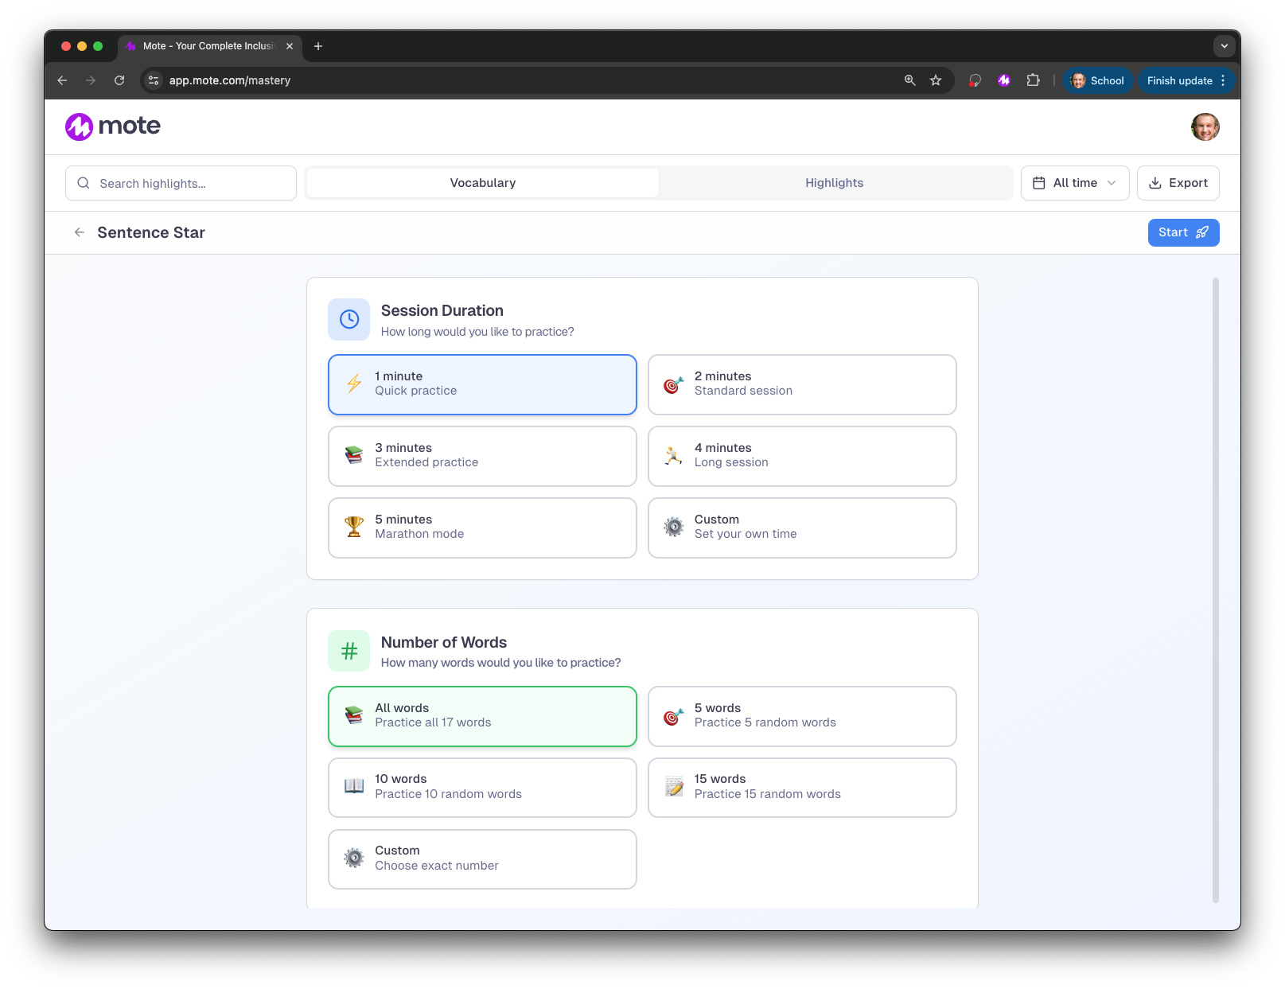The height and width of the screenshot is (989, 1285).
Task: Go back using the Sentence Star arrow
Action: 79,232
